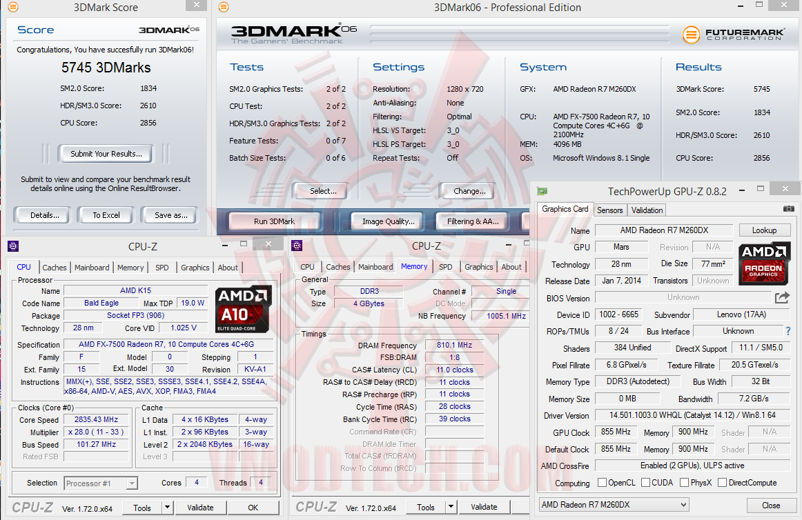Image resolution: width=802 pixels, height=520 pixels.
Task: Click the GPU-Z BIOS export share icon
Action: pyautogui.click(x=782, y=297)
